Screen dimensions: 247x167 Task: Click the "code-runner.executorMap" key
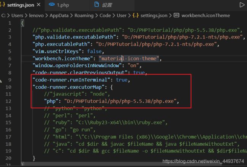point(68,87)
